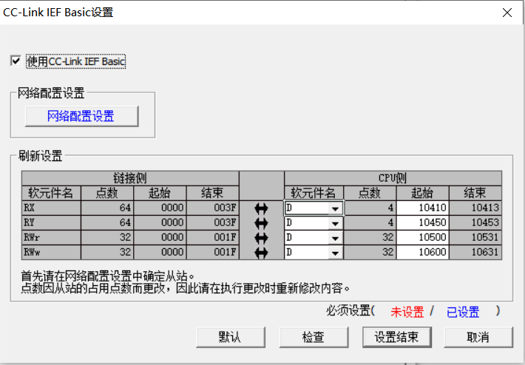Click the CPU侧 column group header

click(x=393, y=178)
